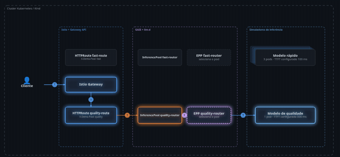Viewport: 340px width, 157px height.
Task: Click the InferencePool fast-router box
Action: 160,58
